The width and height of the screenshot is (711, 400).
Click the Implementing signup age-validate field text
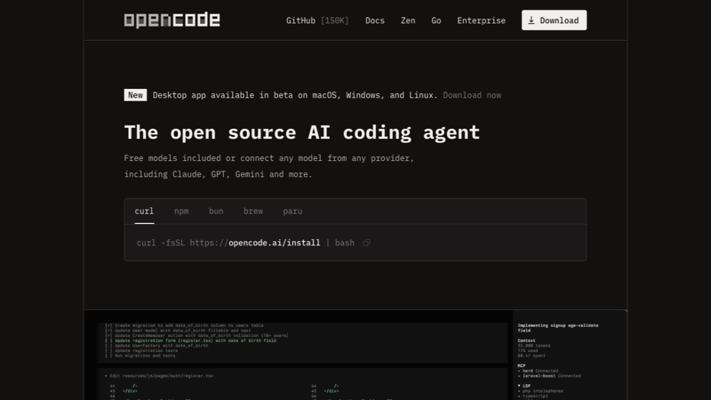[x=558, y=327]
